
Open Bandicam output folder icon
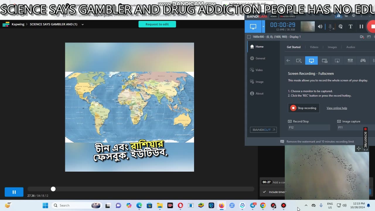tap(346, 16)
